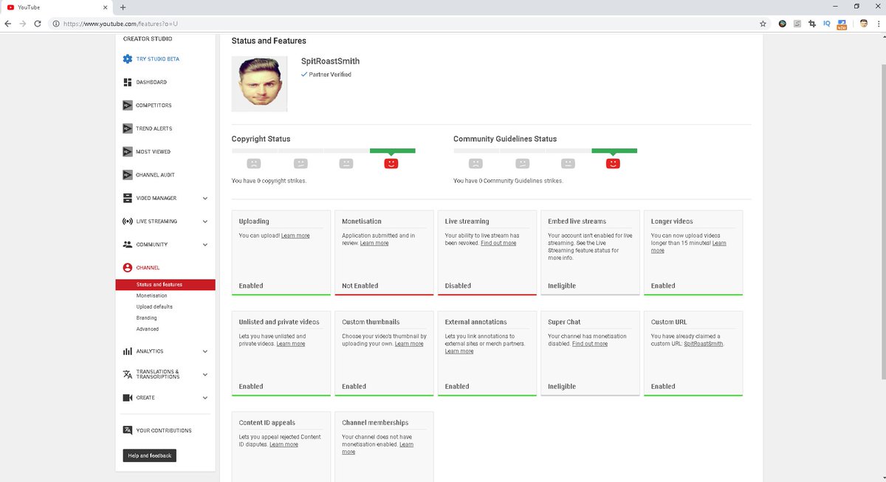
Task: Expand the Analytics section
Action: (x=205, y=351)
